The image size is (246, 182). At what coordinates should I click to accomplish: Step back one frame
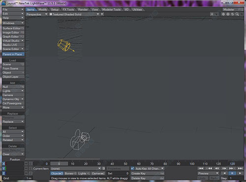tap(216, 168)
